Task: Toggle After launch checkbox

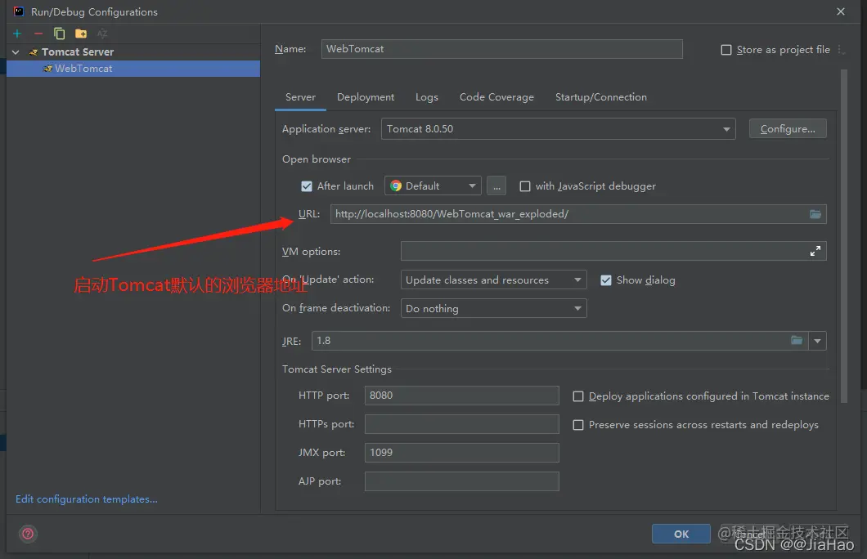Action: coord(307,186)
